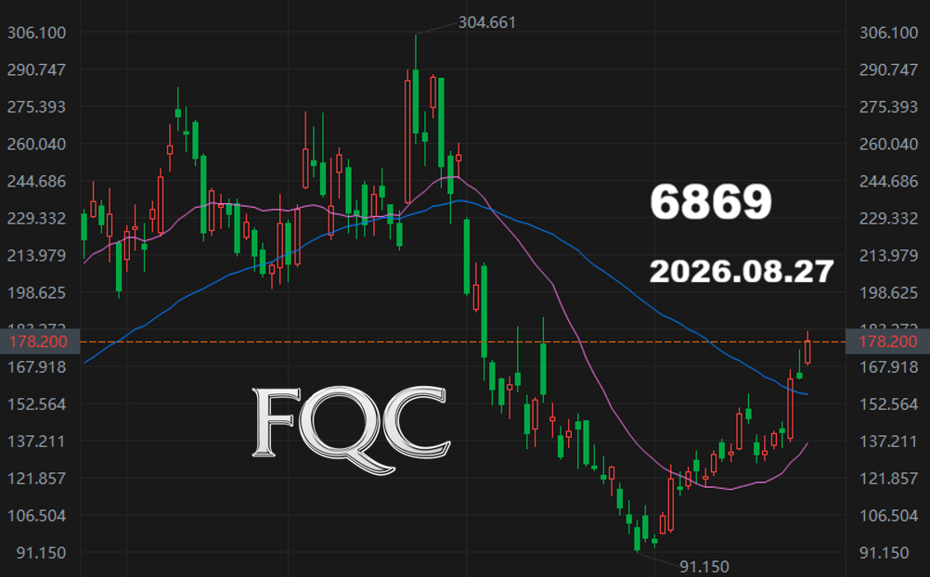The width and height of the screenshot is (930, 577).
Task: Click 137.211 on the left price axis
Action: pos(36,442)
